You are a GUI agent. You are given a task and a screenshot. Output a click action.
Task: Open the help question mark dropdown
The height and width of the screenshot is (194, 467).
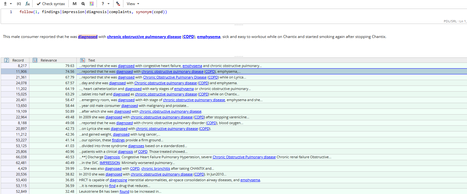click(x=105, y=4)
